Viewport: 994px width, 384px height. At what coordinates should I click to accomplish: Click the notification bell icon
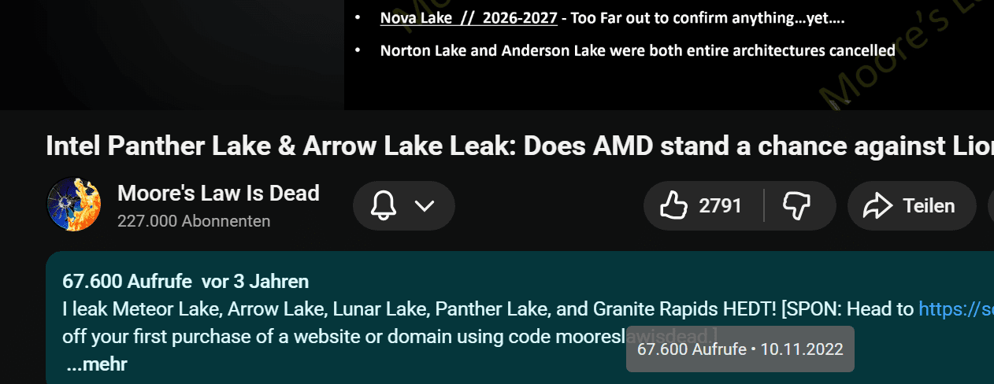coord(384,206)
